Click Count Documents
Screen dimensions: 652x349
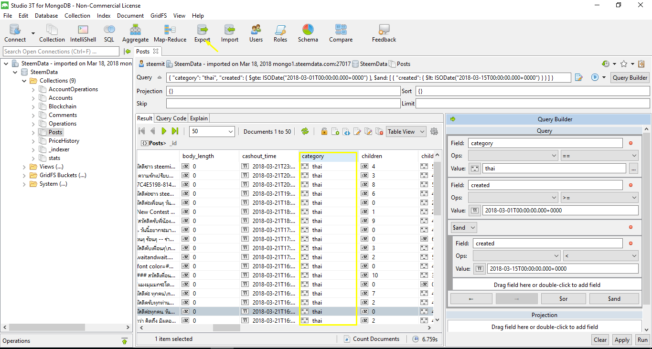coord(372,339)
